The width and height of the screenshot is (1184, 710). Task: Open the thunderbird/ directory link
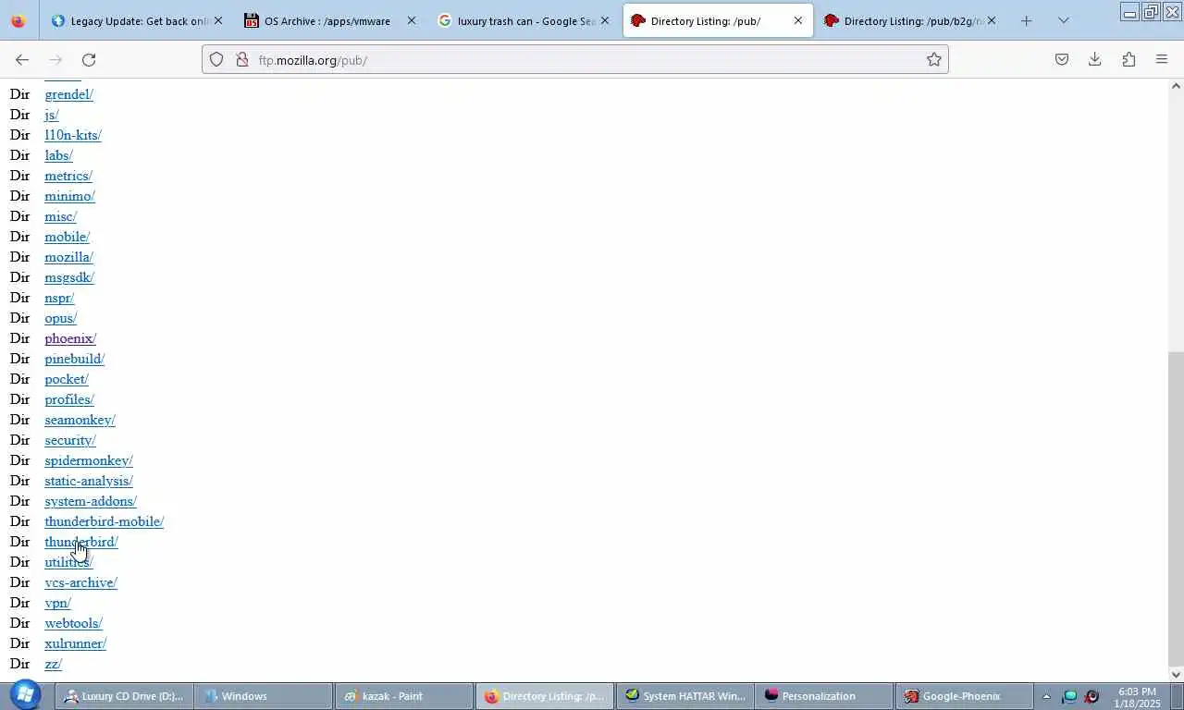[x=81, y=542]
